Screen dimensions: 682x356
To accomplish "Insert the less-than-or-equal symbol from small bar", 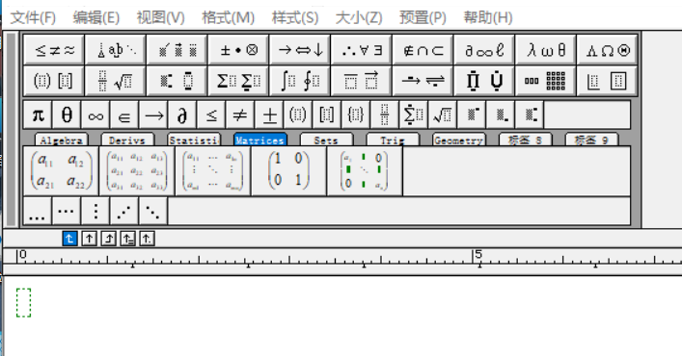I will [211, 114].
